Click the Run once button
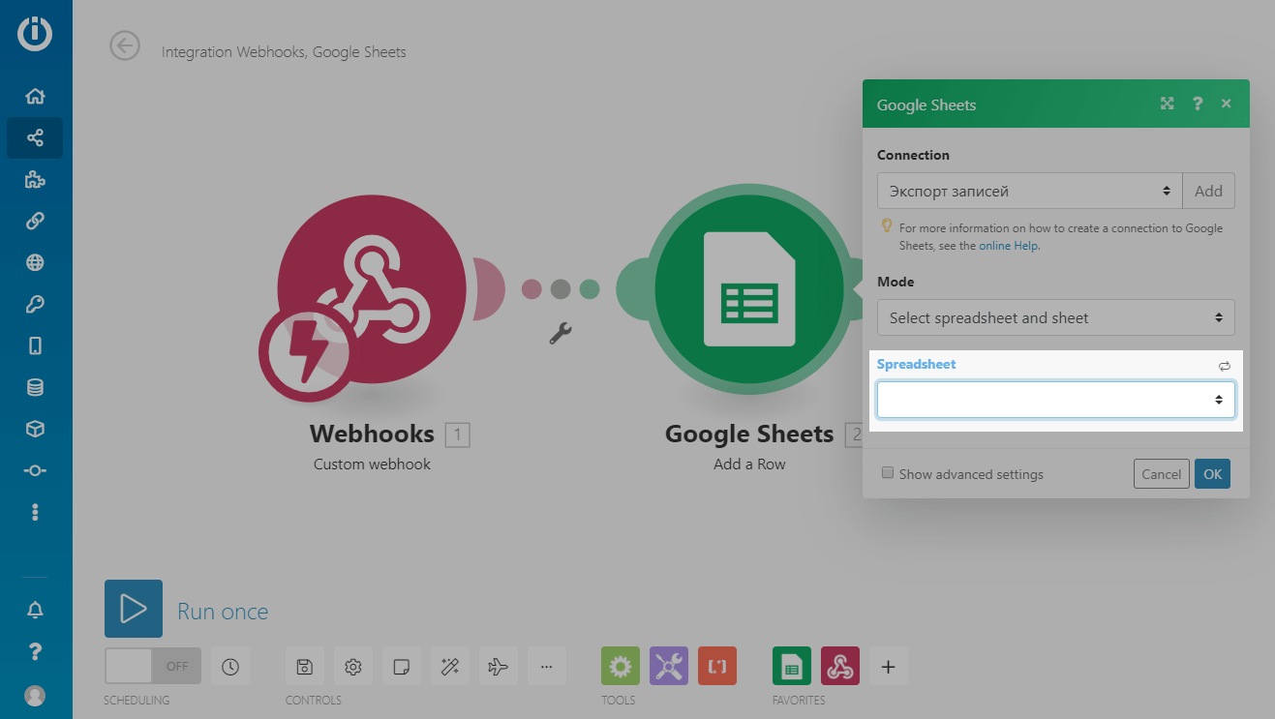 [134, 609]
